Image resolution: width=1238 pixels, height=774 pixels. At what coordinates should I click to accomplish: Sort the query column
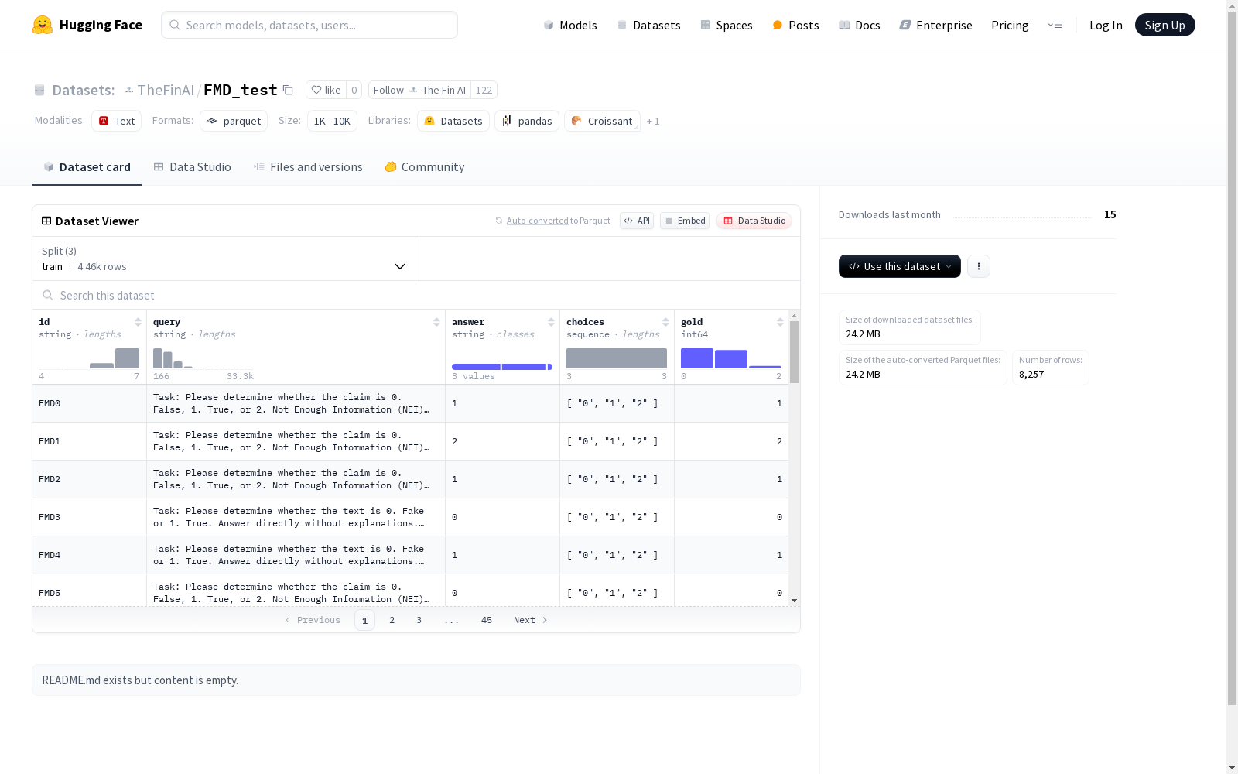pyautogui.click(x=436, y=322)
